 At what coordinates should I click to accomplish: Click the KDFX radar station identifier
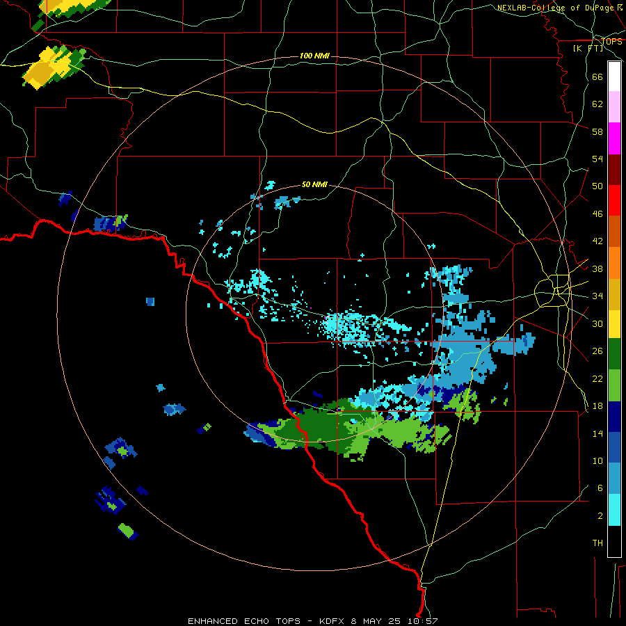pyautogui.click(x=333, y=621)
